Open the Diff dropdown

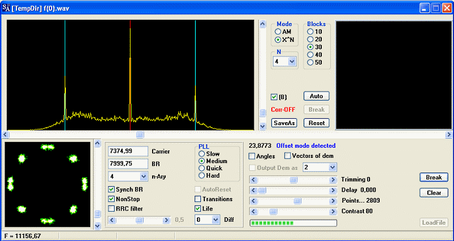pyautogui.click(x=216, y=220)
